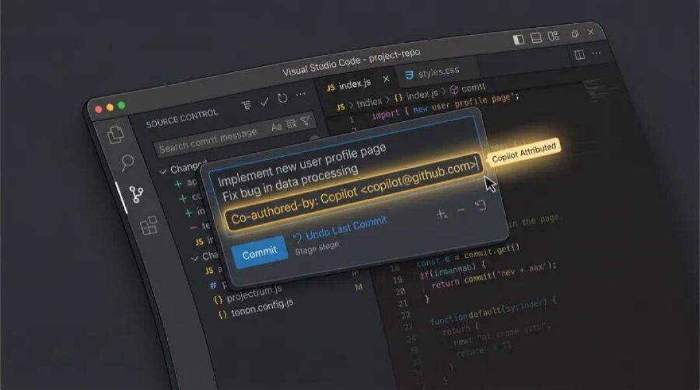The width and height of the screenshot is (700, 390).
Task: Click the Copilot Attributed tooltip badge
Action: [524, 152]
